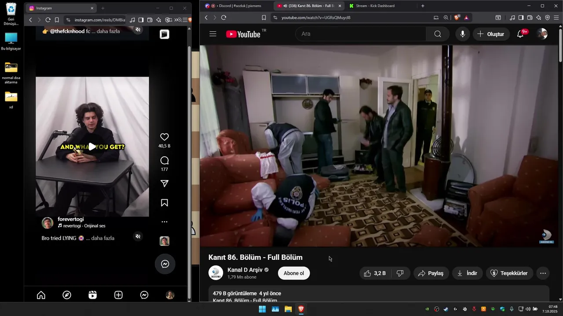The image size is (563, 316).
Task: Click the YouTube search magnifier button
Action: [x=438, y=34]
